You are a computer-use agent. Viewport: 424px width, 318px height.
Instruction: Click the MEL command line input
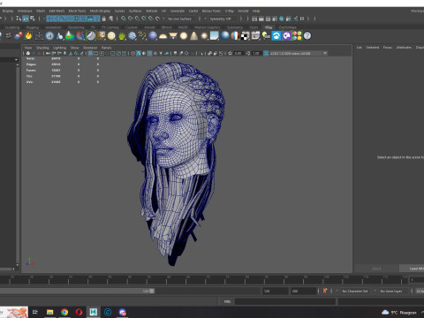285,301
